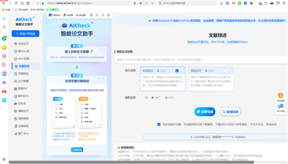Open the red game controller sidebar icon
Viewport: 288px width, 164px height.
pyautogui.click(x=4, y=91)
